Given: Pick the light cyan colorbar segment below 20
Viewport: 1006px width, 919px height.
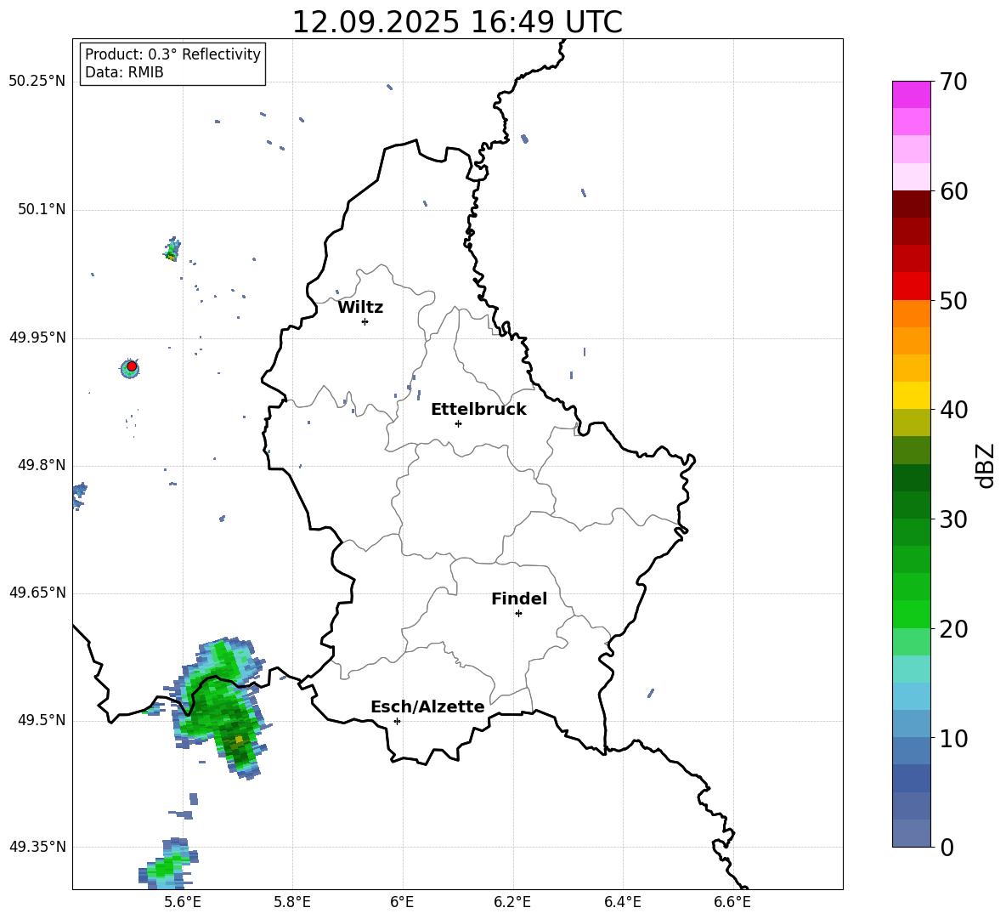Looking at the screenshot, I should tap(911, 669).
